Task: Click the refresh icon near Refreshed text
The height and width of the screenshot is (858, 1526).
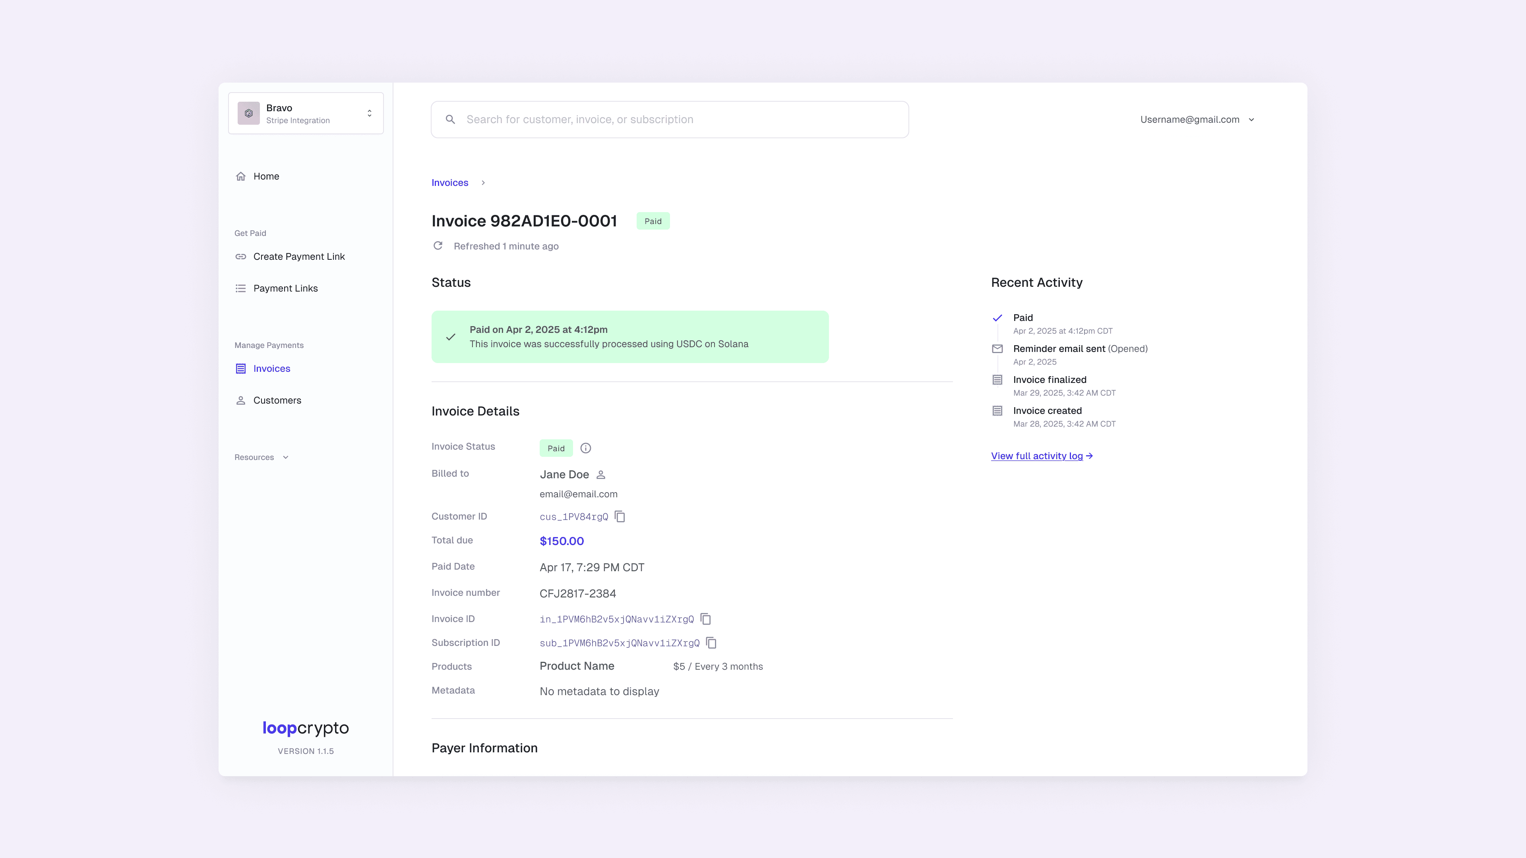Action: 438,246
